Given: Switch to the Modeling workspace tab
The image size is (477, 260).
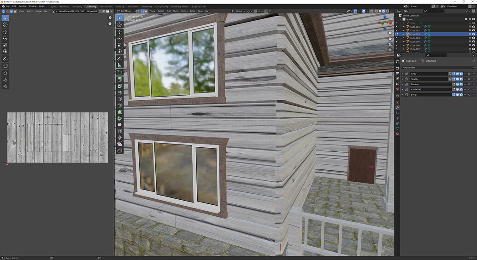Looking at the screenshot, I should pyautogui.click(x=65, y=6).
